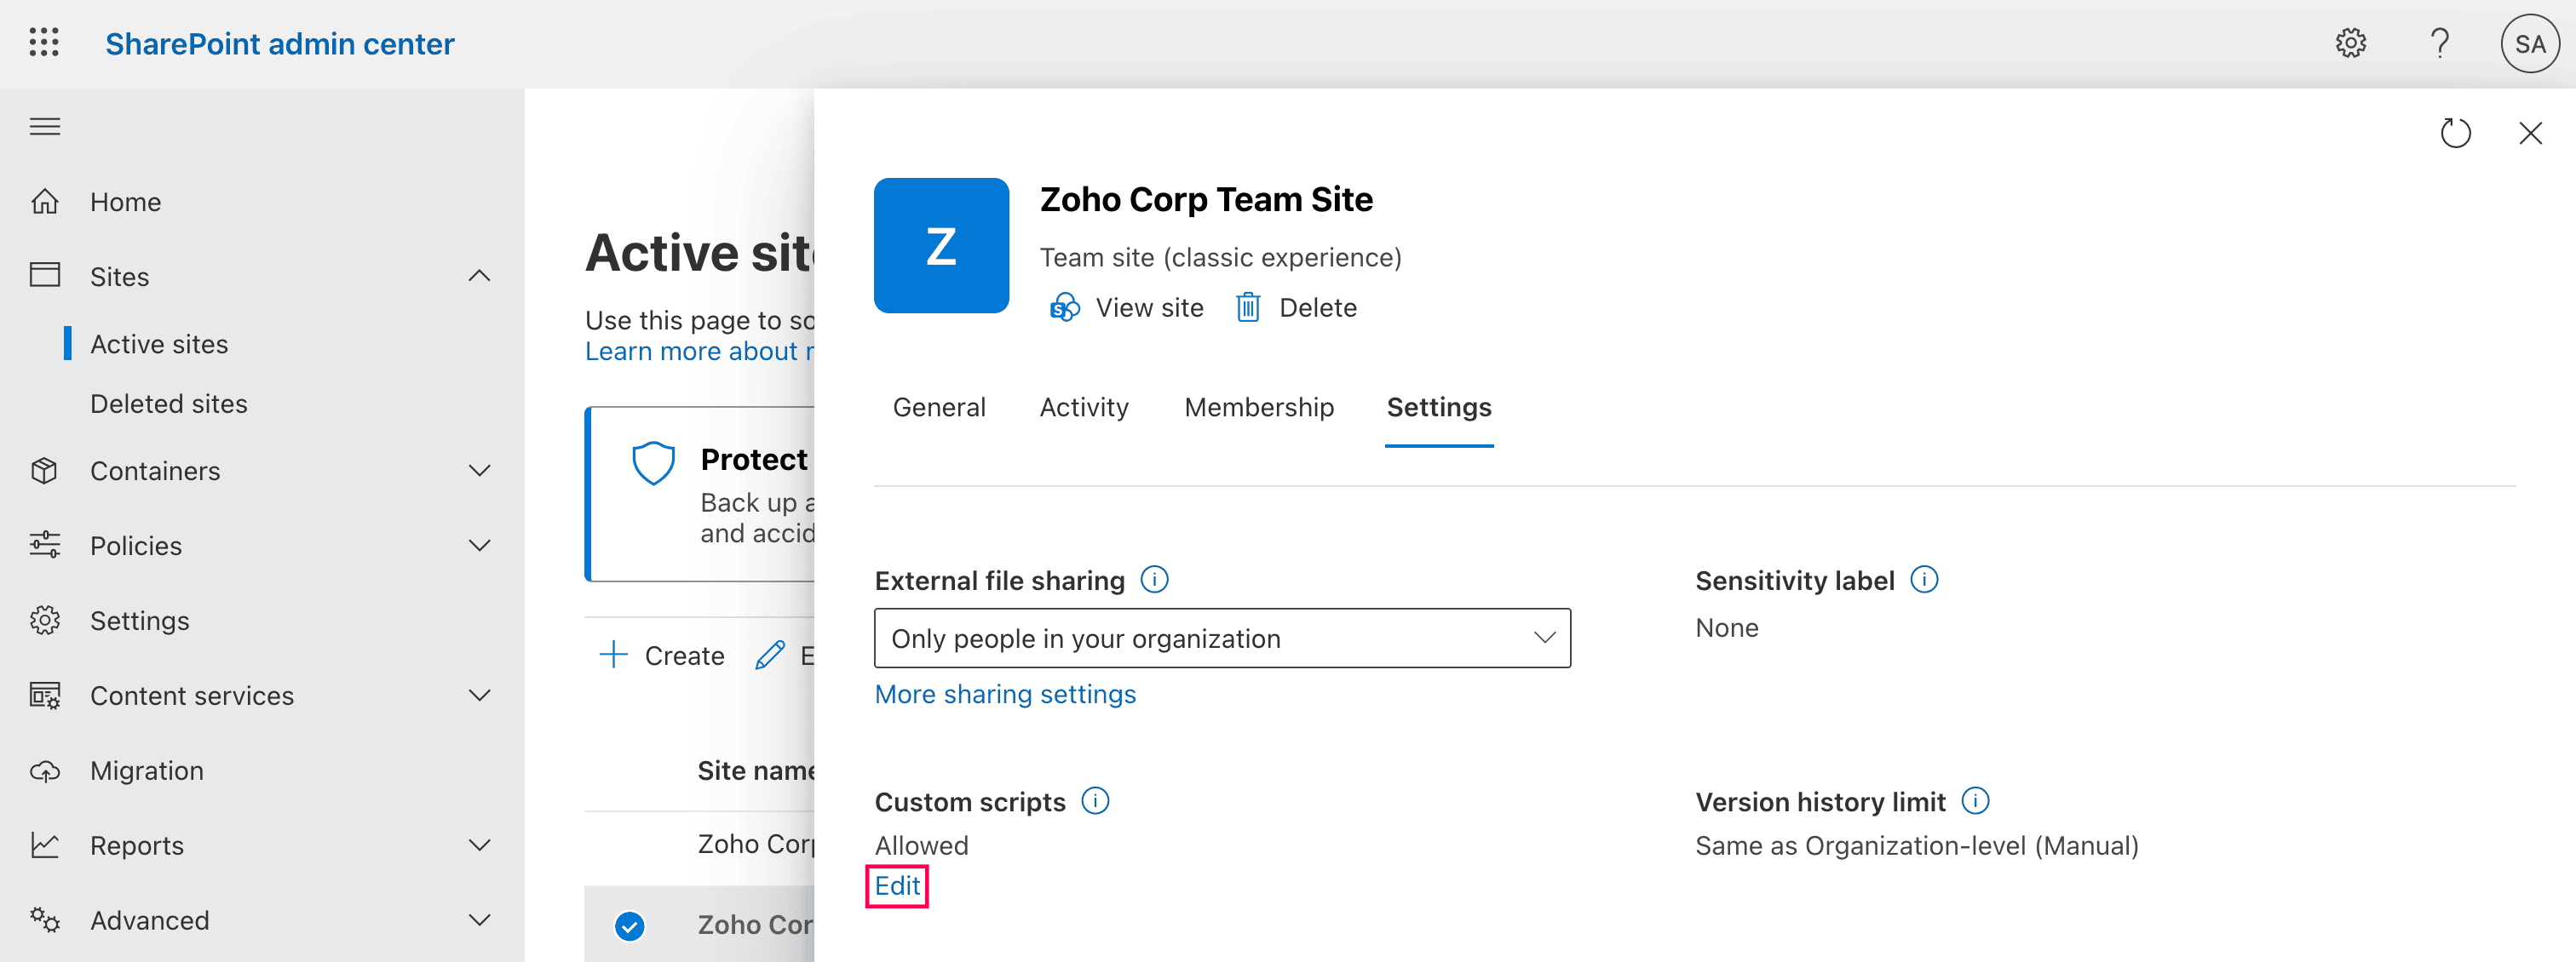Click the Version history limit info icon
The image size is (2576, 962).
[1975, 800]
